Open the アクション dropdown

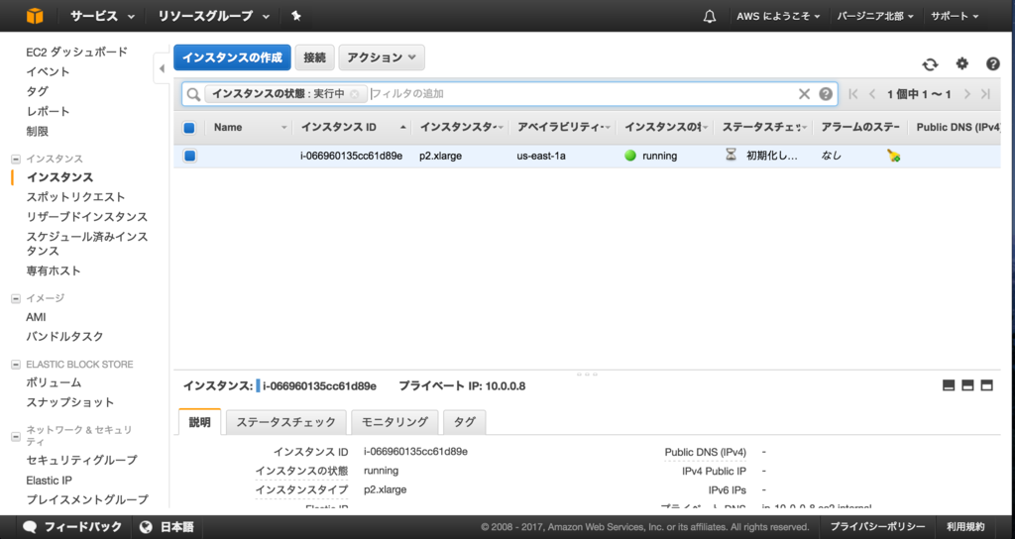click(382, 57)
